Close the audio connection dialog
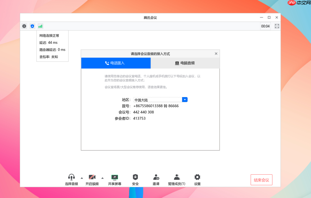311x198 pixels. (x=216, y=53)
